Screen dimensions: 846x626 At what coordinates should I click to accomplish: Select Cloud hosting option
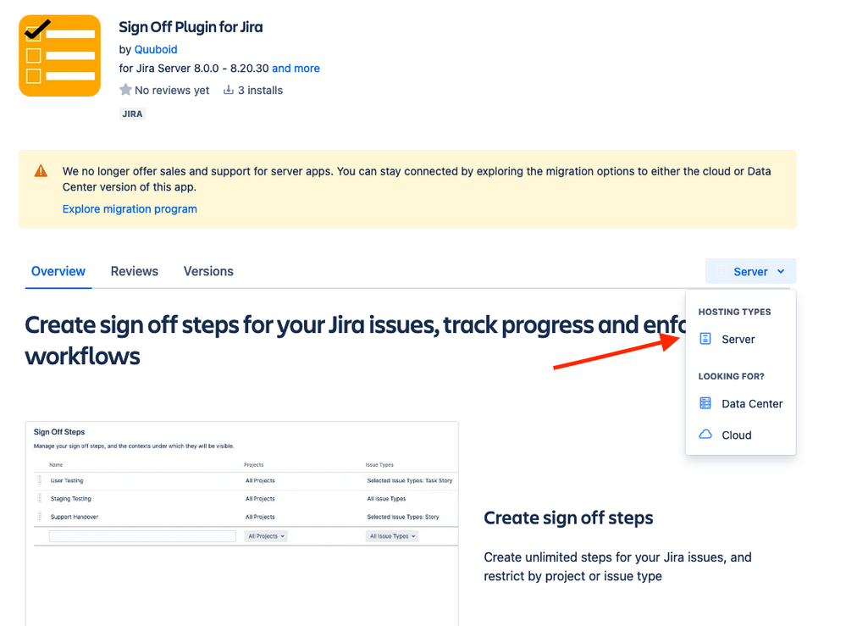coord(740,435)
